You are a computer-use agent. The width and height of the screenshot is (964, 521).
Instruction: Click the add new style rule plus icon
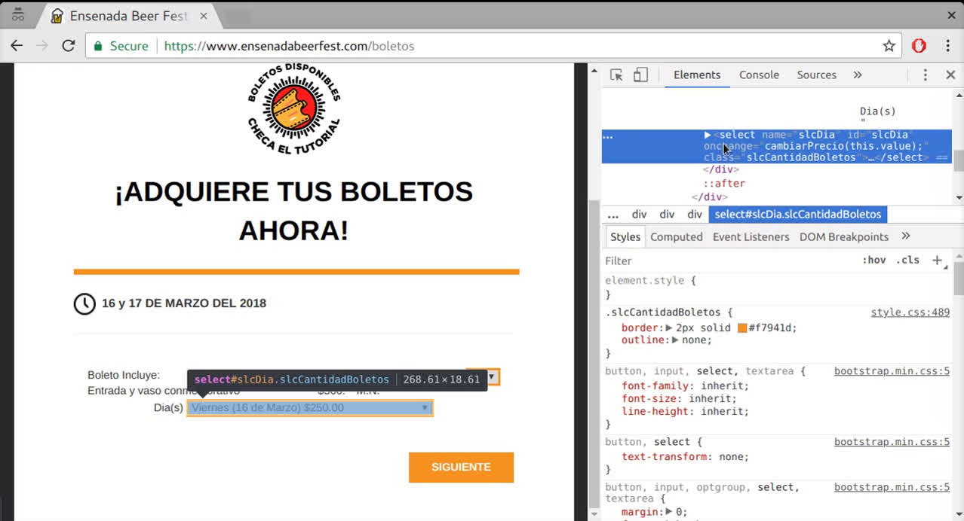[937, 260]
